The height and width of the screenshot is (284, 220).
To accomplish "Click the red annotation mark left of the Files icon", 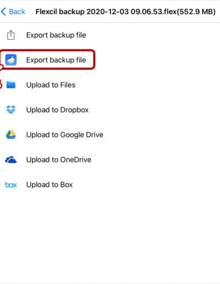I will tap(1, 85).
